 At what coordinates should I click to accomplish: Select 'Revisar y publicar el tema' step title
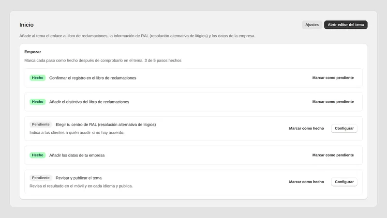coord(78,178)
